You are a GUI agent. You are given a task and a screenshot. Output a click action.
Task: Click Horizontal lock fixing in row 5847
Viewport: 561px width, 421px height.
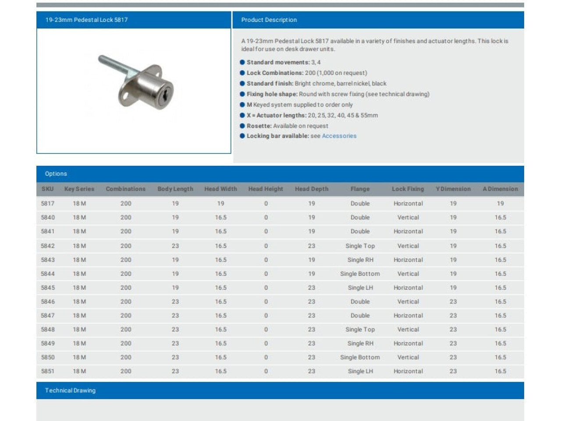pyautogui.click(x=408, y=316)
